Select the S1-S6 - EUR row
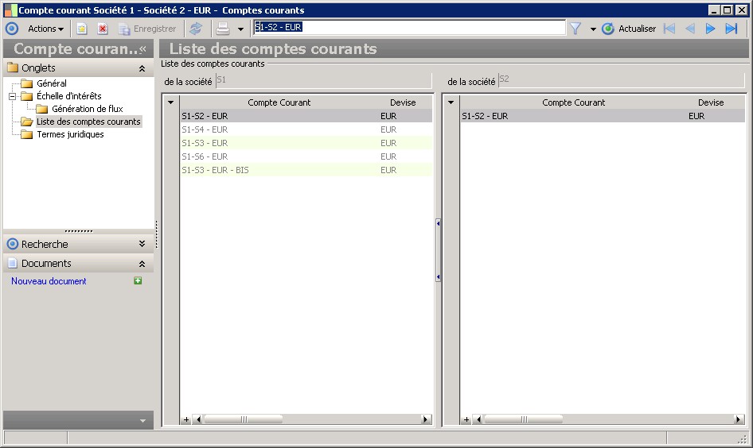 [x=306, y=156]
